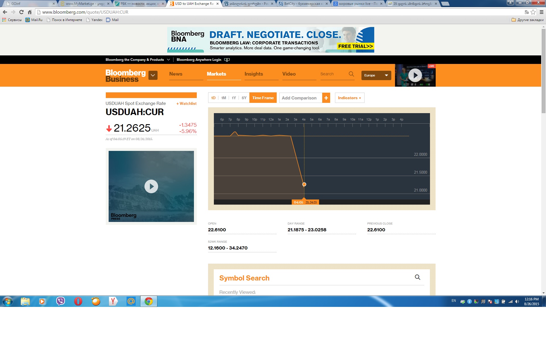Select the 1Y chart range
The image size is (546, 341).
(234, 98)
